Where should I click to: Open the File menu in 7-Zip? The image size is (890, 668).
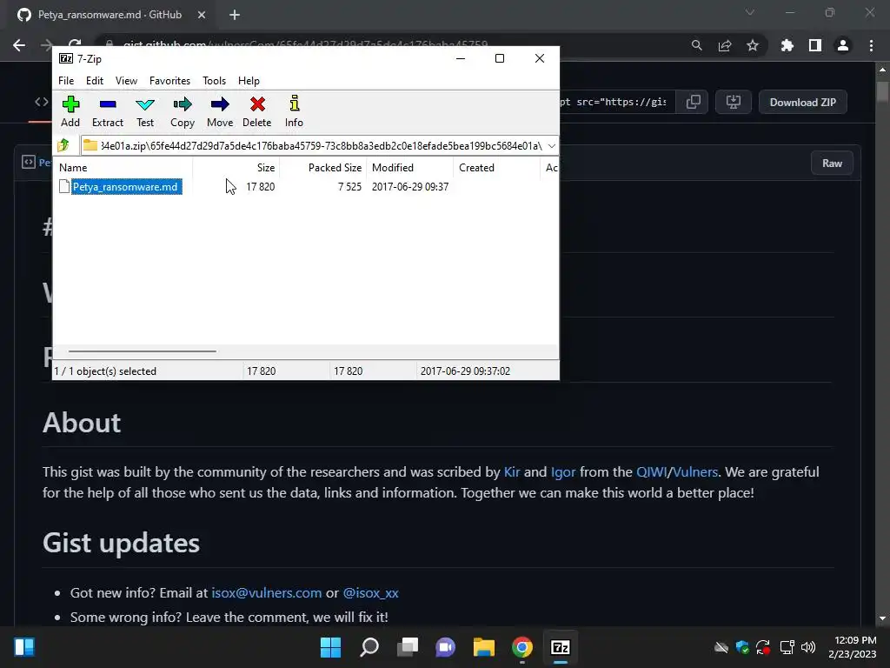click(x=66, y=81)
